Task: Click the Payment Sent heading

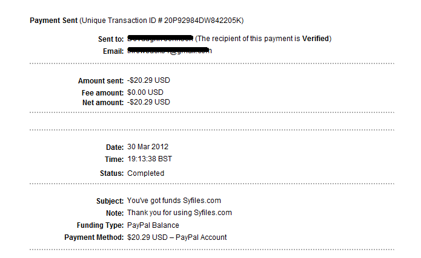Action: (x=53, y=21)
